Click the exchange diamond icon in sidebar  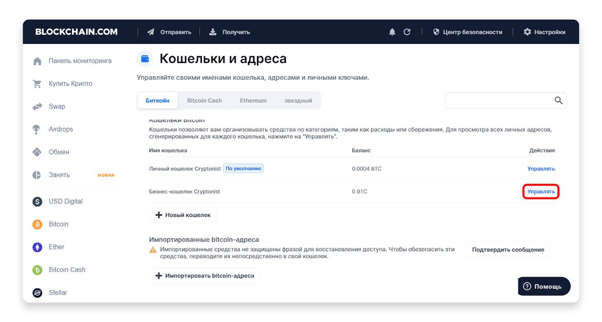coord(37,152)
